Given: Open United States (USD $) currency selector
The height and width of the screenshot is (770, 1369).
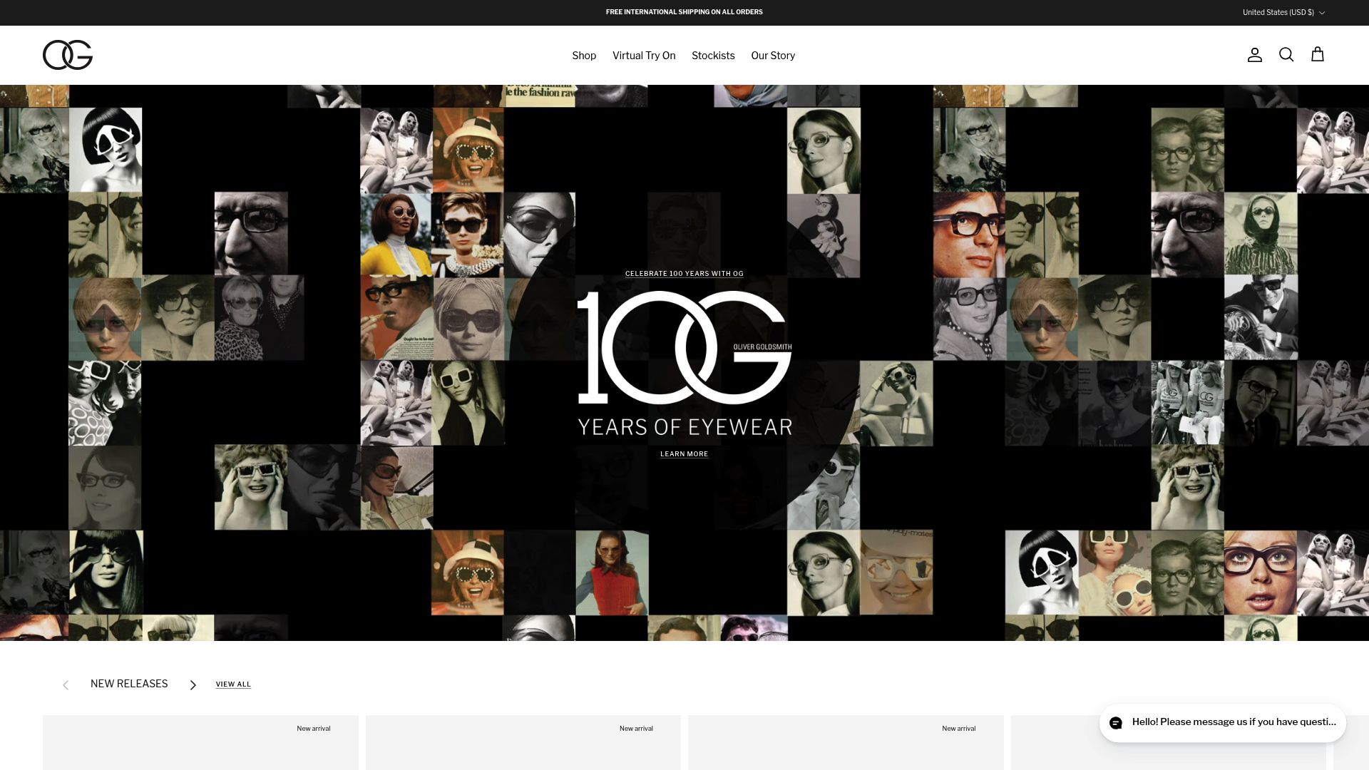Looking at the screenshot, I should (x=1283, y=12).
